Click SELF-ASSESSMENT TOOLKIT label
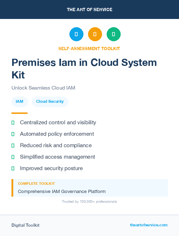 pos(89,49)
